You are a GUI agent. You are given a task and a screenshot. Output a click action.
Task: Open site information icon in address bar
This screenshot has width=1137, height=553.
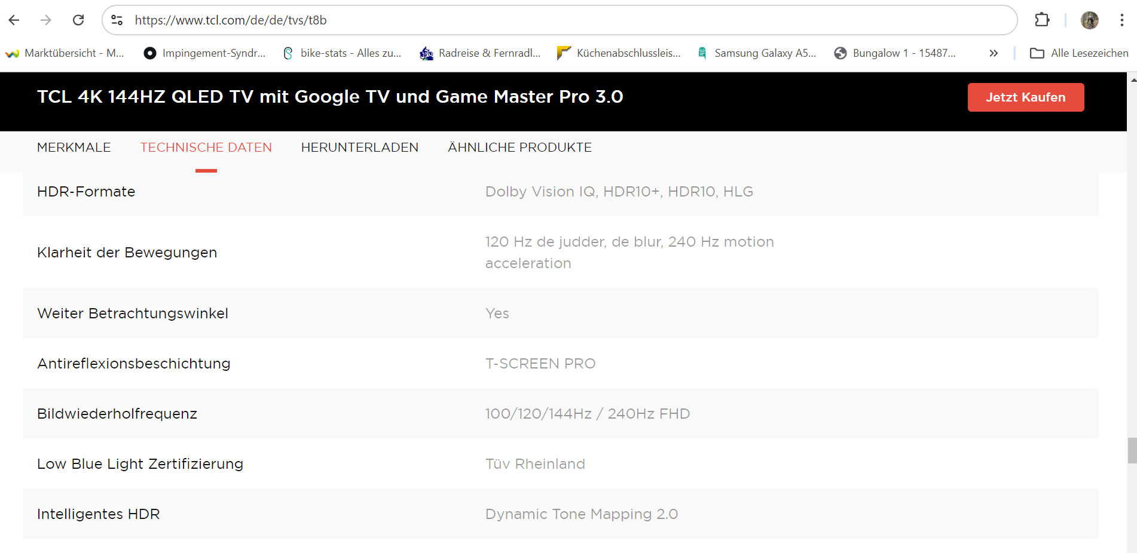tap(117, 20)
